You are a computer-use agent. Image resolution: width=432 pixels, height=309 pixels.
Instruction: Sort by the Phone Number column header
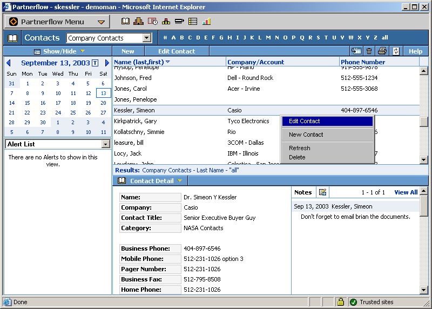click(363, 62)
